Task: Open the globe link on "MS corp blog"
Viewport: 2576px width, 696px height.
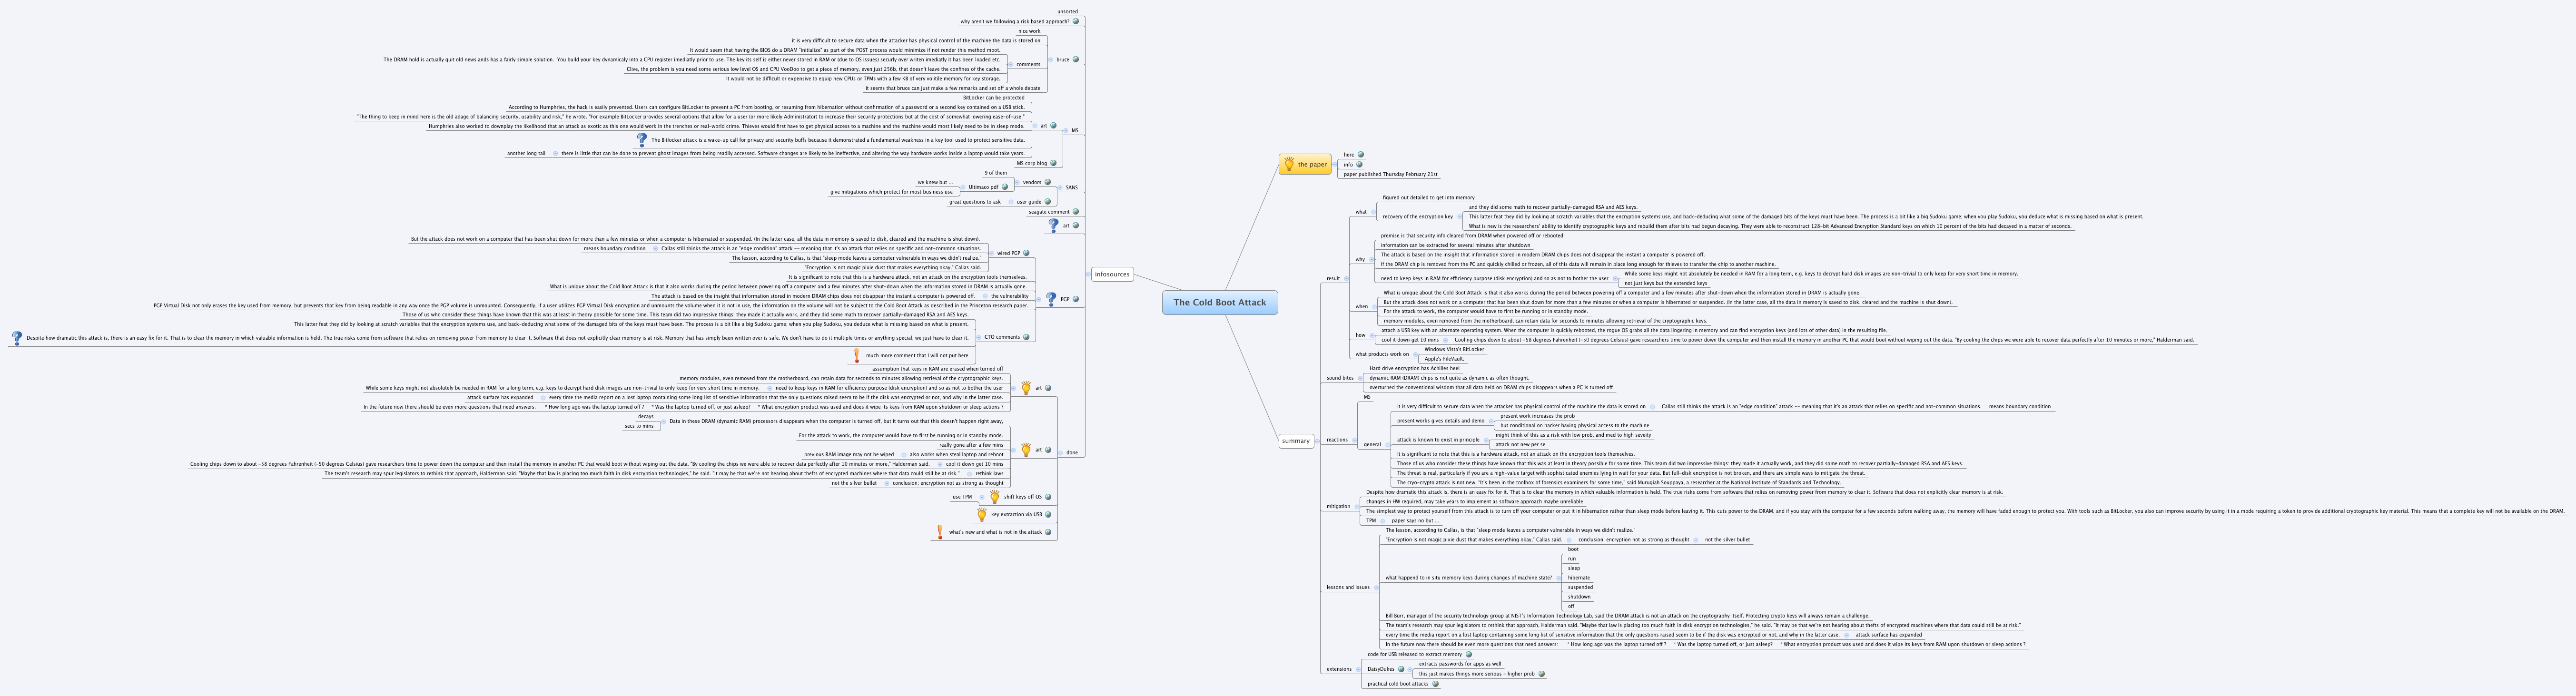Action: 1053,163
